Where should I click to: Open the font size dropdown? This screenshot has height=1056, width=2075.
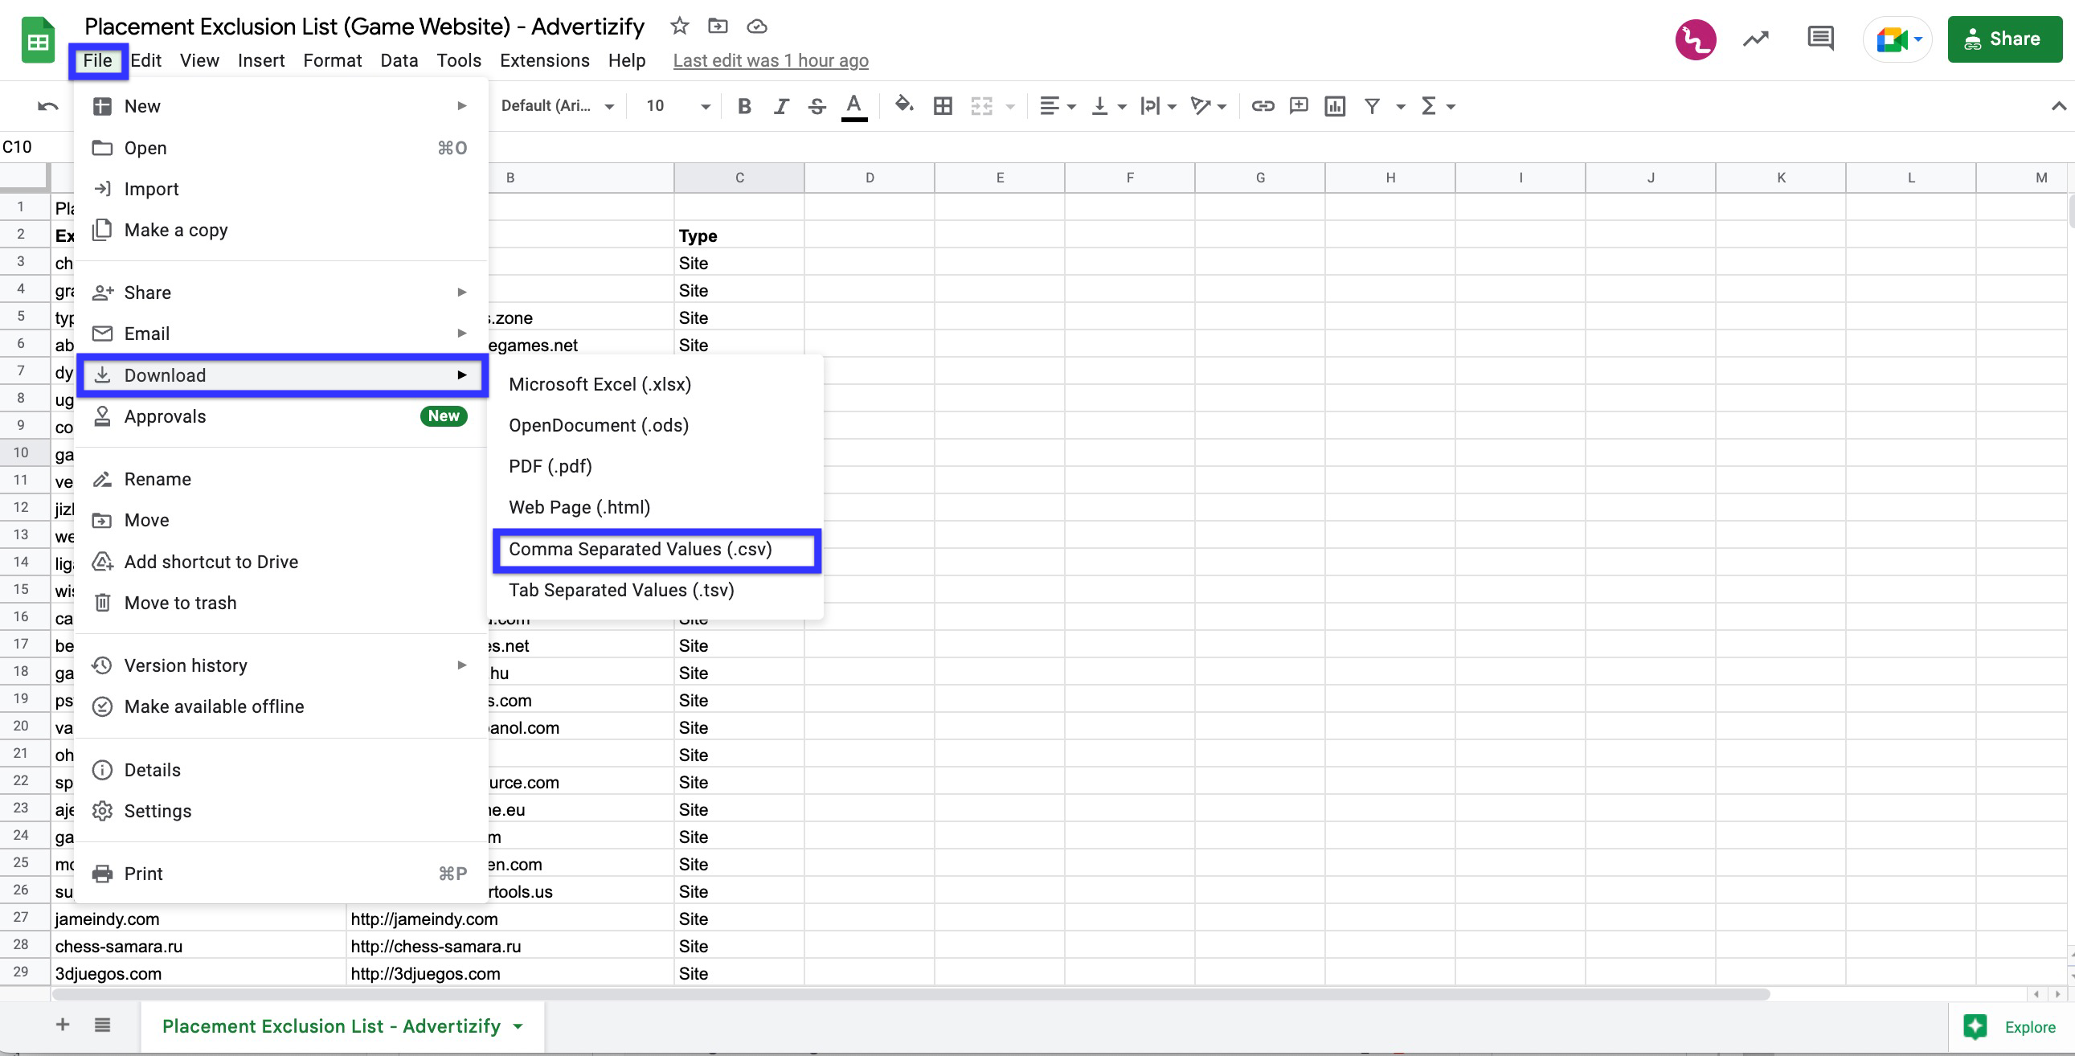677,105
